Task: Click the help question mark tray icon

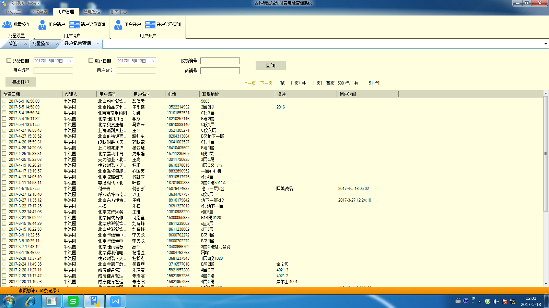Action: (466, 300)
